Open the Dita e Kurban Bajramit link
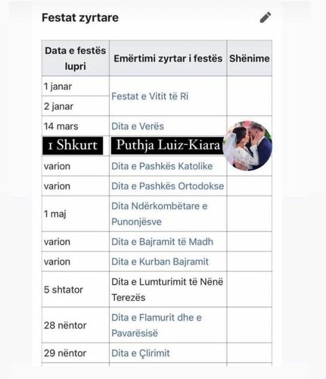 coord(160,262)
